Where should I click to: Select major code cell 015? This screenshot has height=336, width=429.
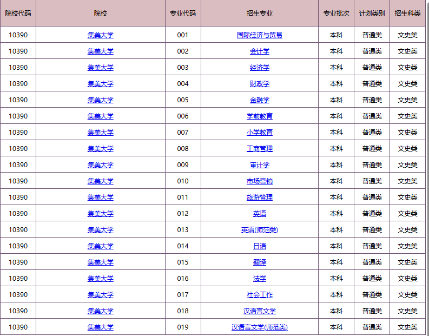(x=183, y=262)
